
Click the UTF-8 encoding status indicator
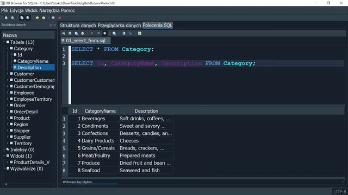pyautogui.click(x=340, y=192)
